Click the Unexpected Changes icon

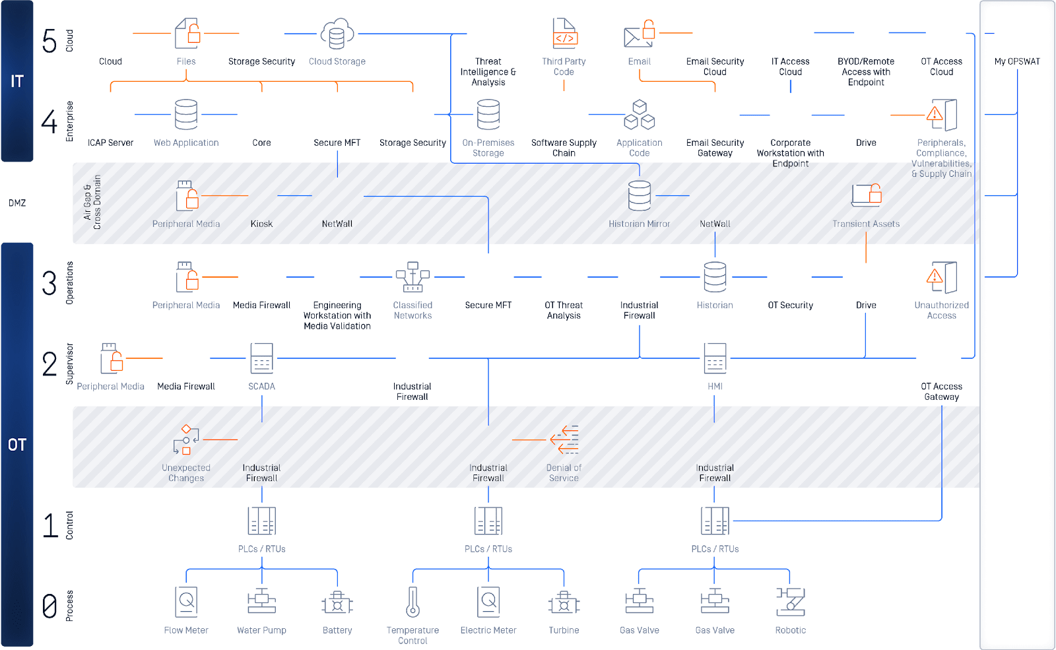click(x=186, y=439)
